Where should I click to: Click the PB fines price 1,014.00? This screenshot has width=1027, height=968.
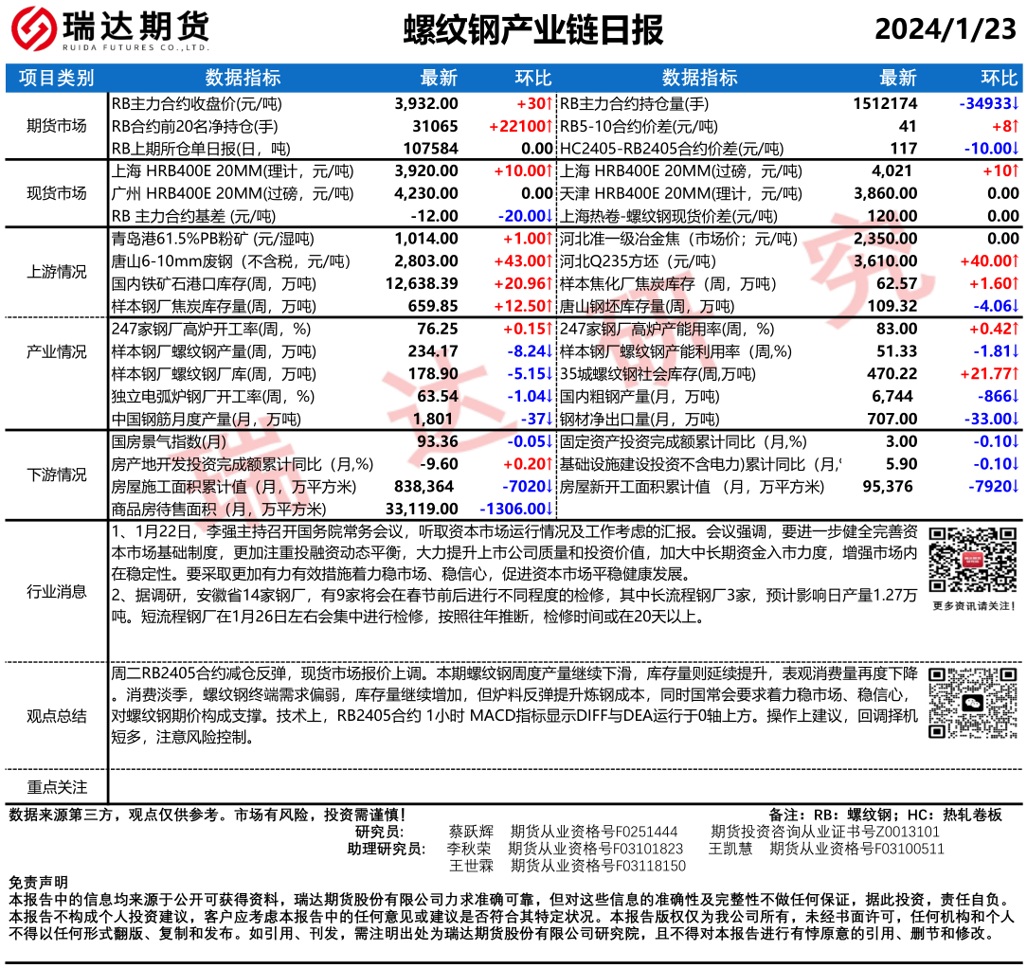(x=426, y=239)
